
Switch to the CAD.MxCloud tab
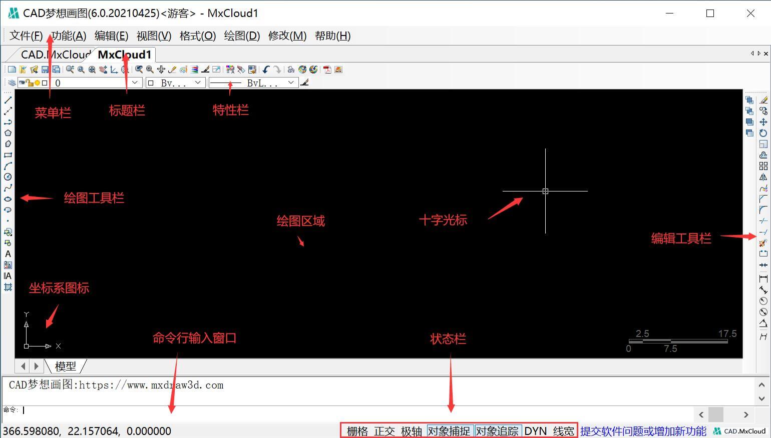point(55,54)
